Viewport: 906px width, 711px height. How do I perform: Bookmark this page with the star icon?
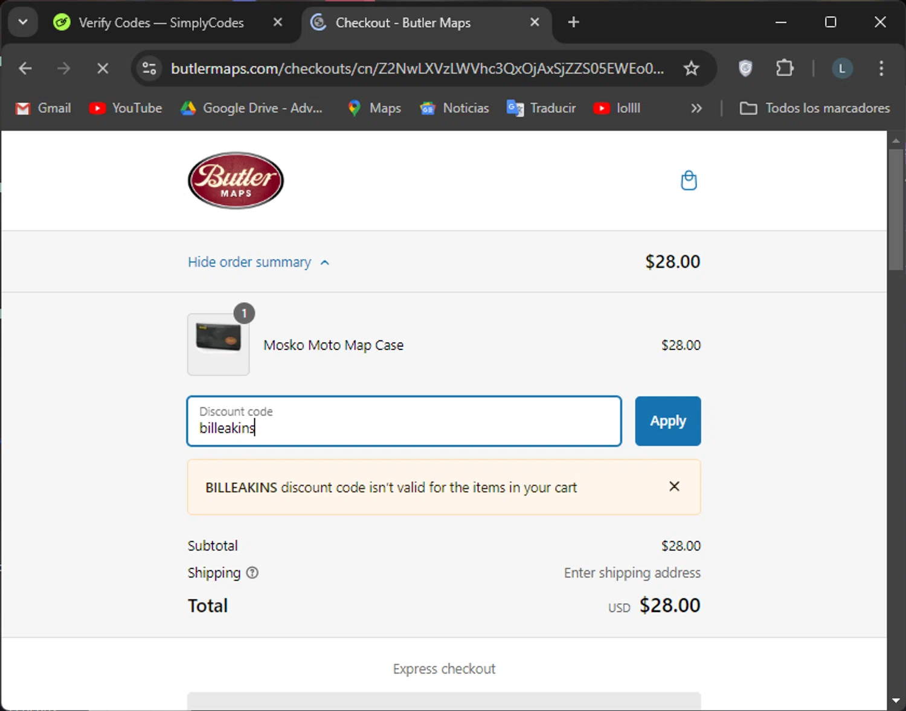[691, 68]
